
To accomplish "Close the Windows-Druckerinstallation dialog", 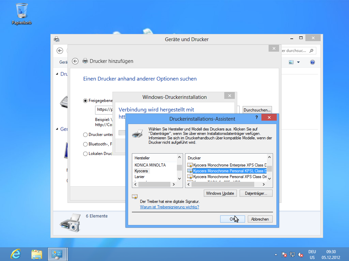I will (230, 95).
